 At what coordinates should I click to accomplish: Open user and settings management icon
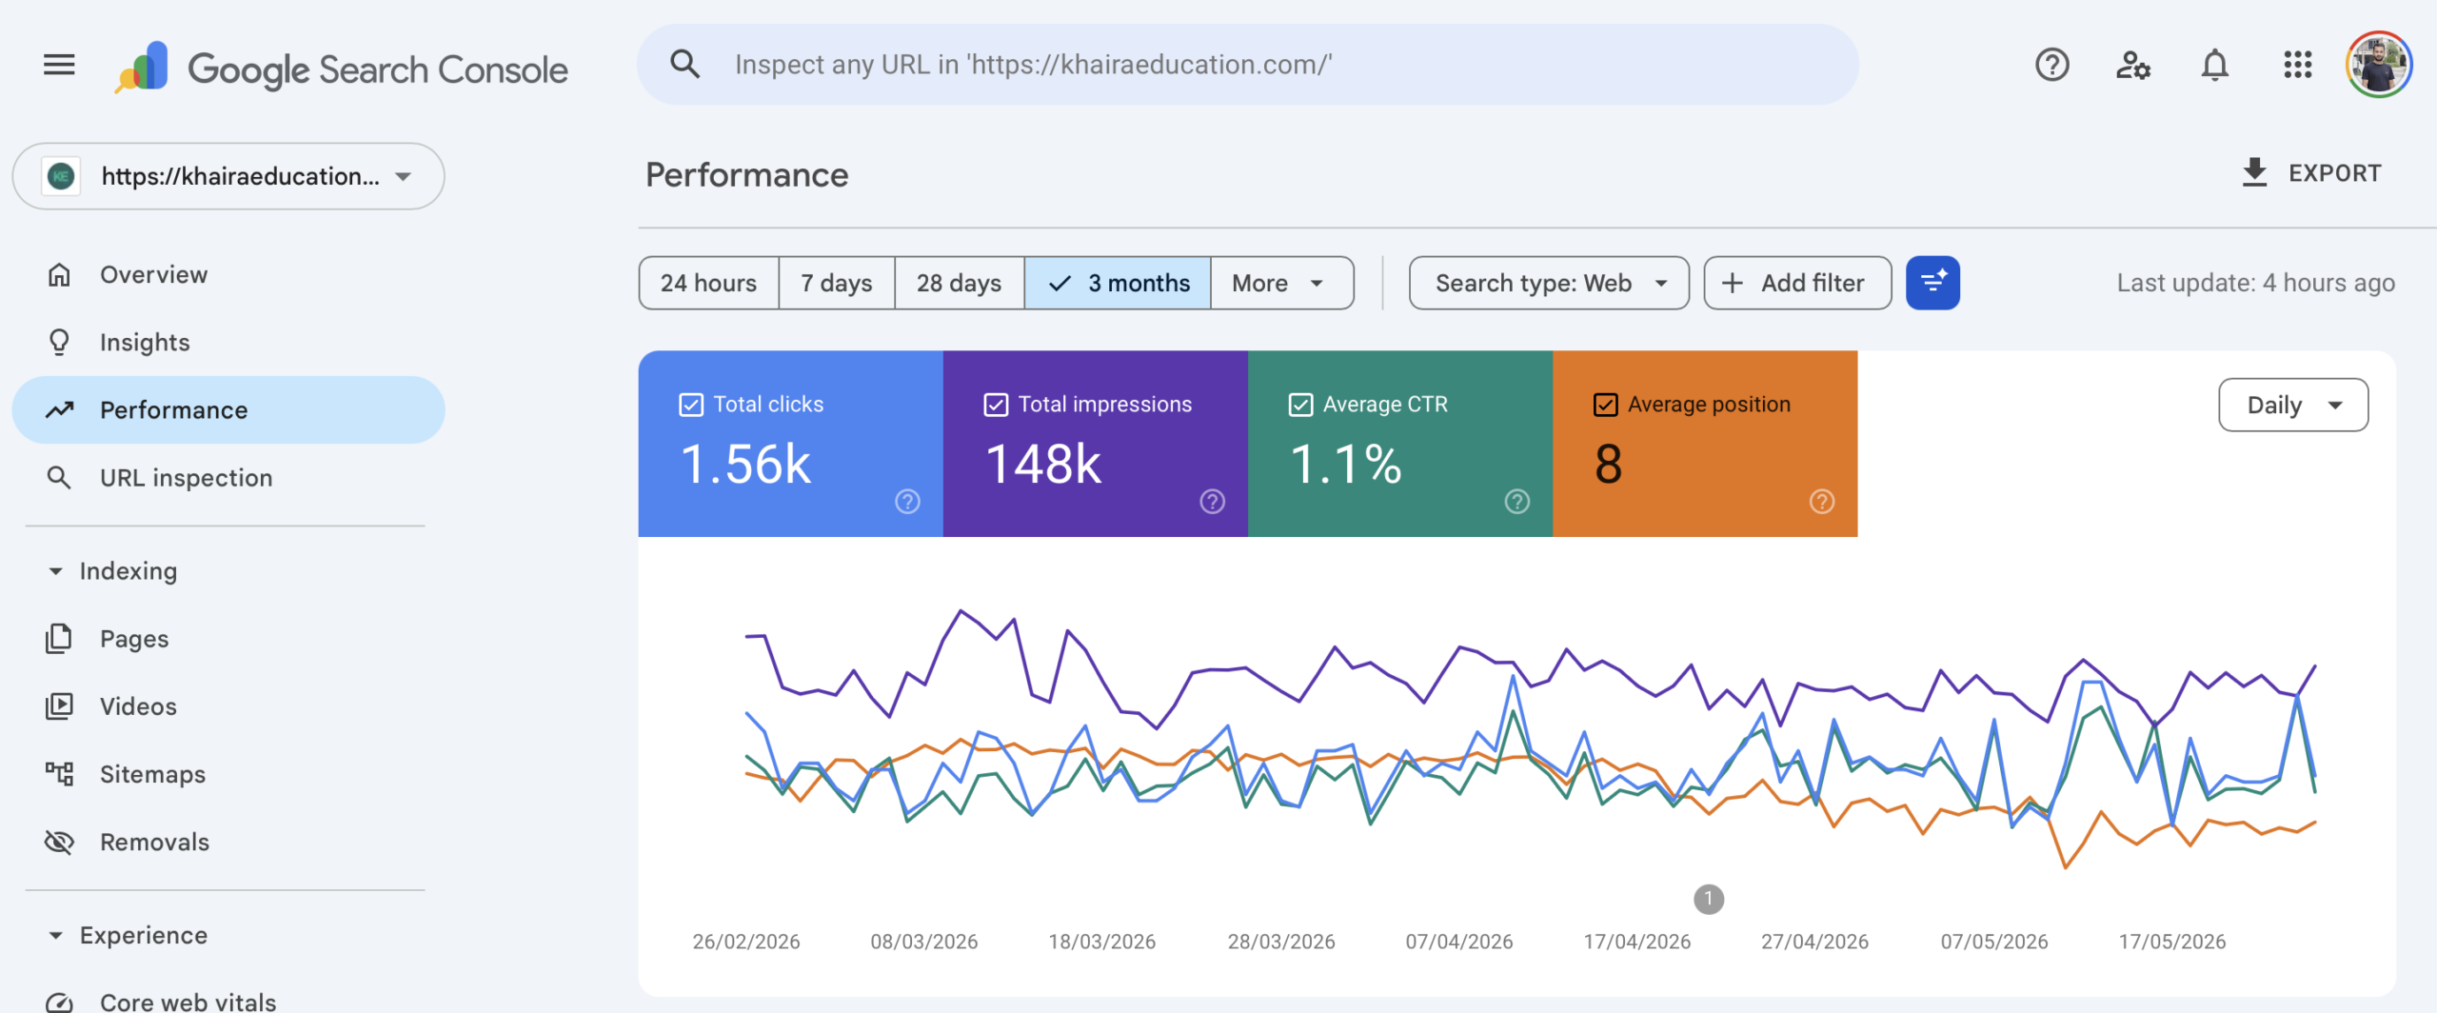tap(2133, 65)
